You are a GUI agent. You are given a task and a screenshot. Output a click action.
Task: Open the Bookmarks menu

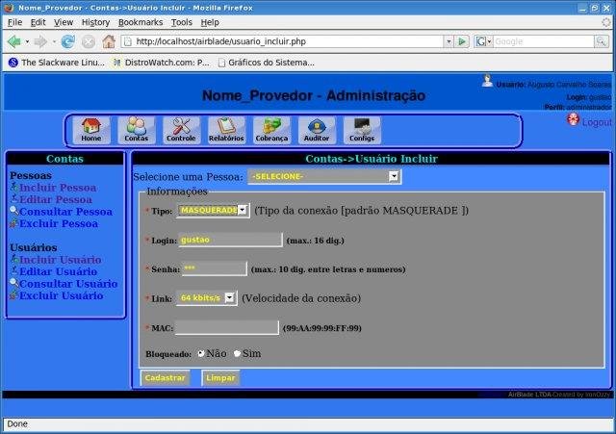click(141, 22)
